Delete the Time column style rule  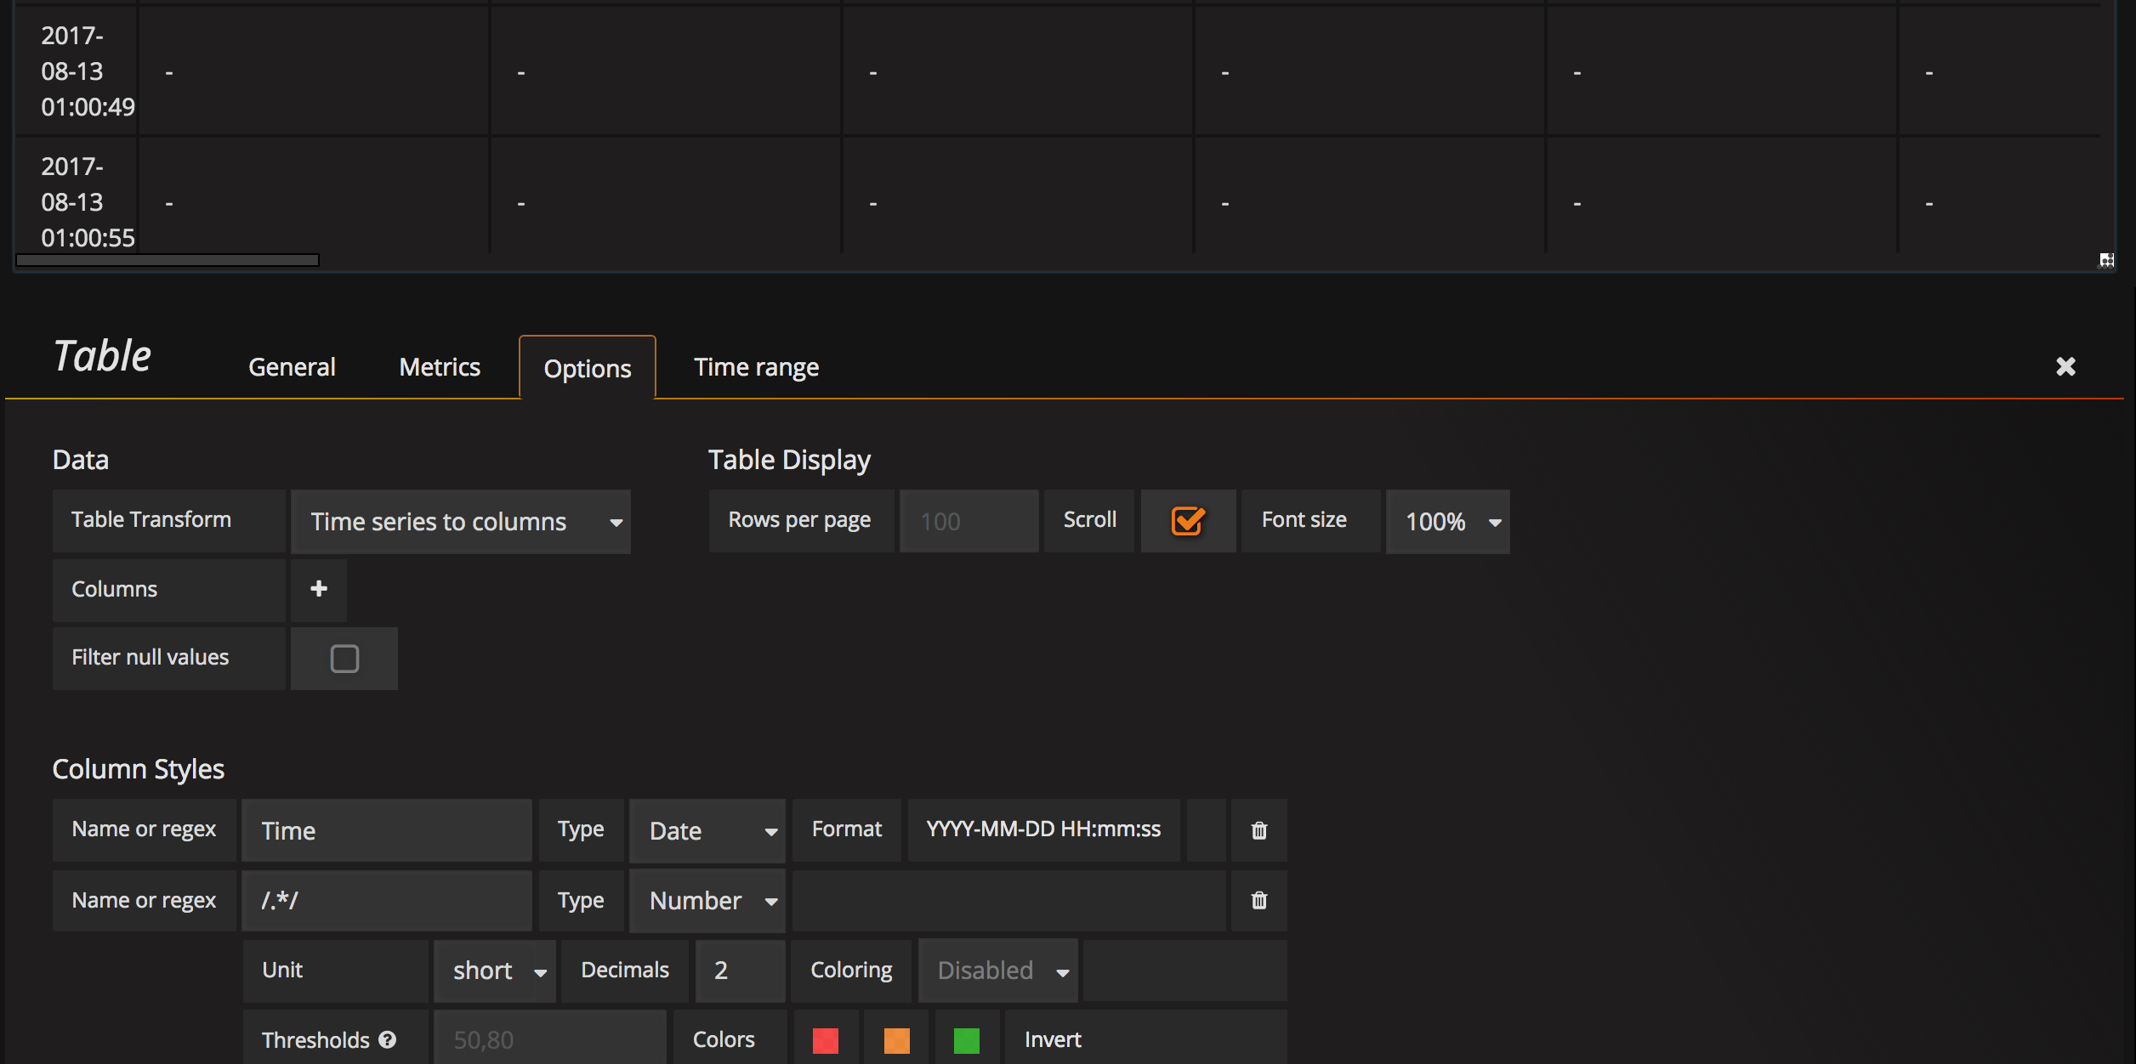[1258, 830]
